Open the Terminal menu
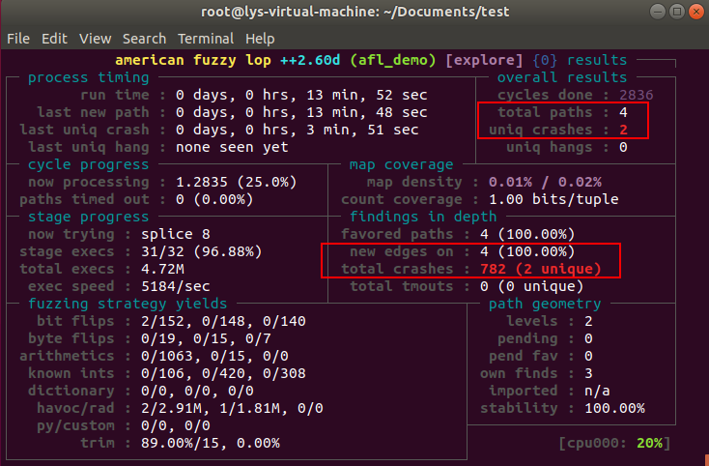 [x=206, y=39]
